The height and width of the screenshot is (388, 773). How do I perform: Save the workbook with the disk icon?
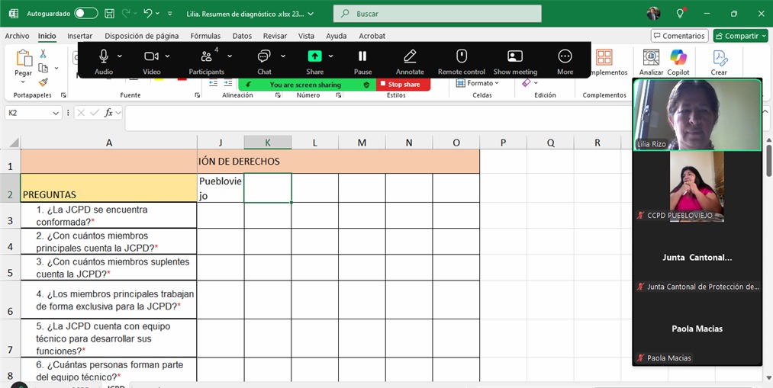(109, 14)
